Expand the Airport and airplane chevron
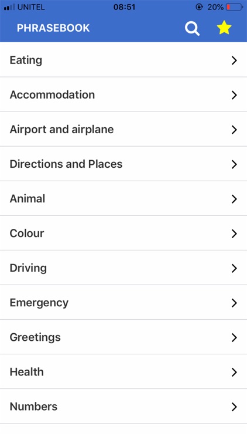Image resolution: width=247 pixels, height=440 pixels. pos(234,130)
